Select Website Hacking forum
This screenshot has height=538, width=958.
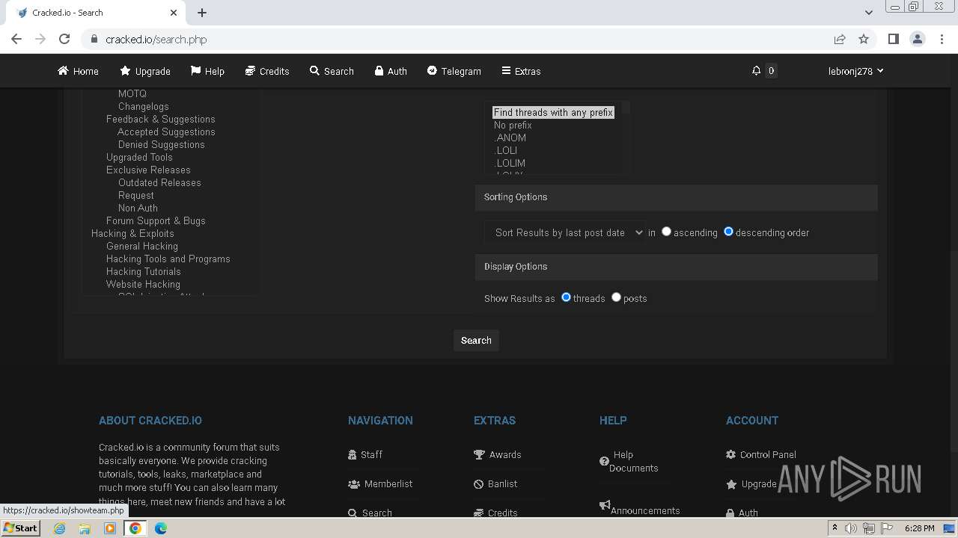(x=143, y=284)
